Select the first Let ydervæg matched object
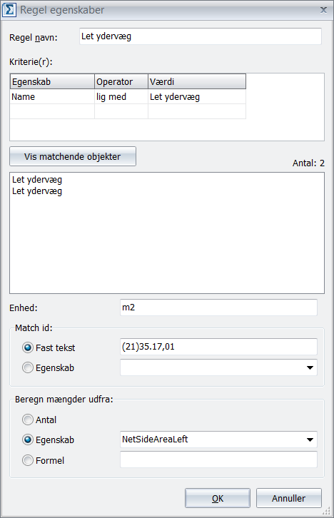The image size is (334, 518). tap(37, 180)
